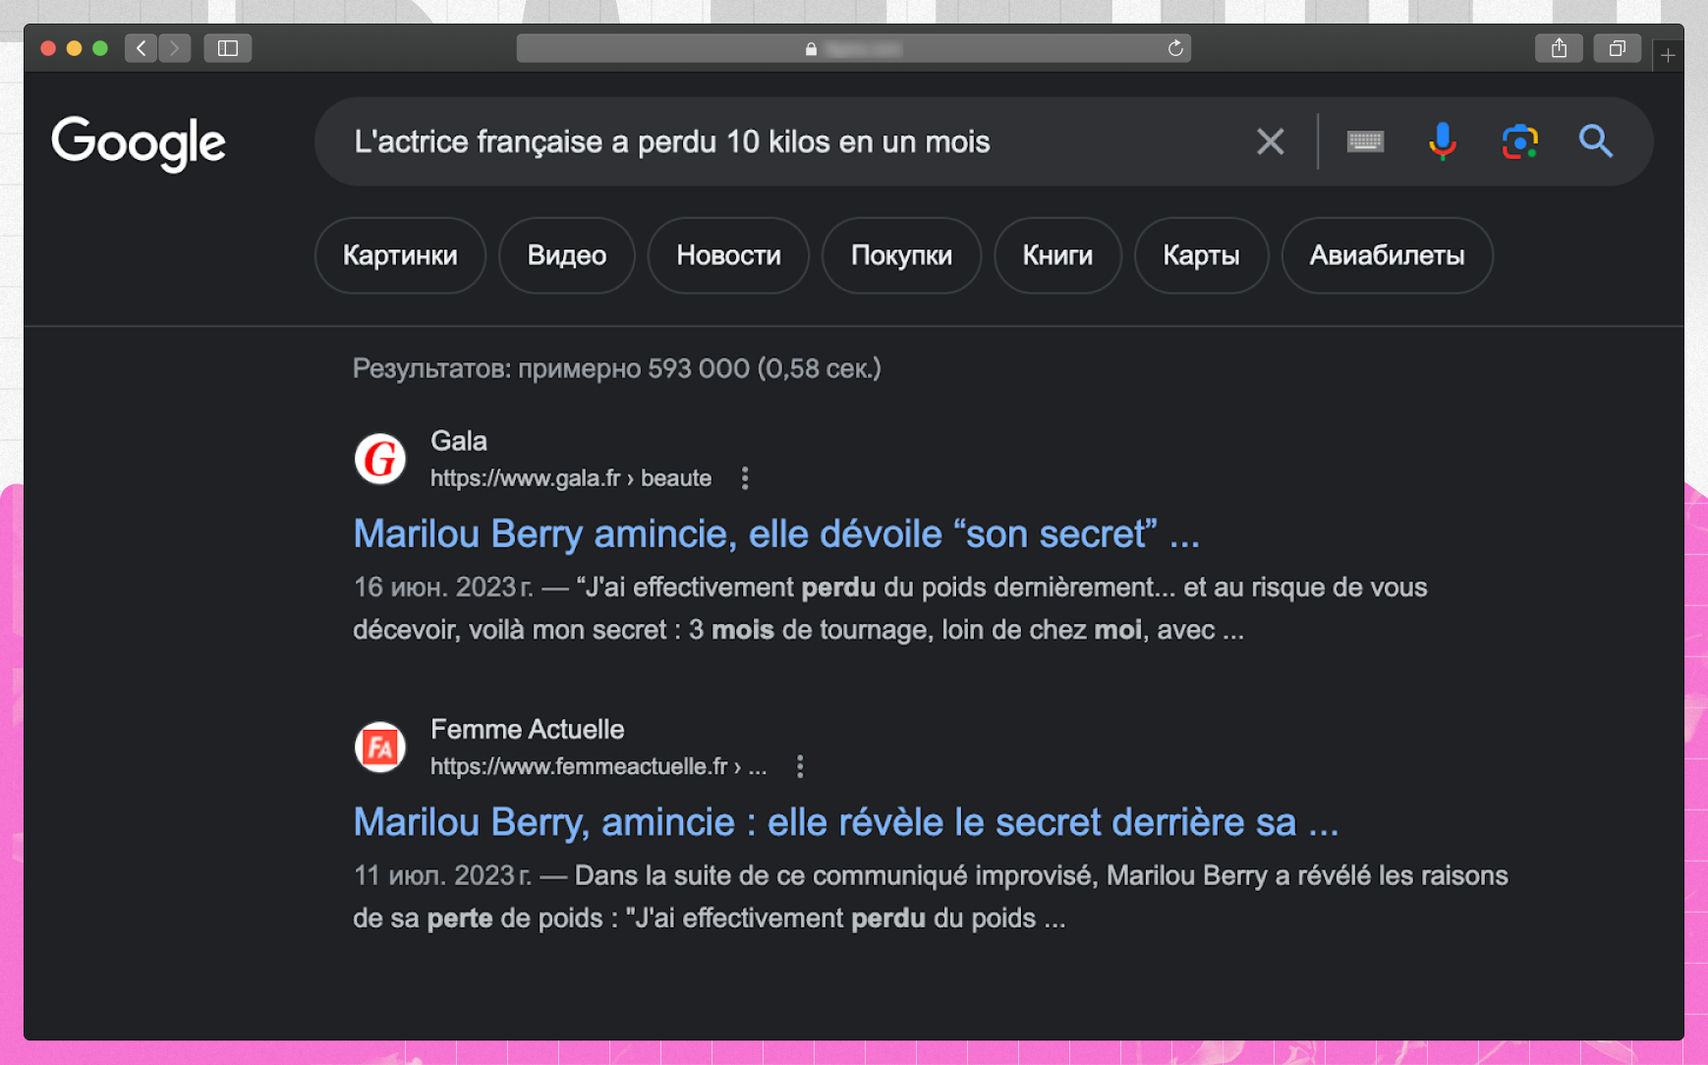Open 'Marilou Berry amincie, elle dévoile' link
Image resolution: width=1708 pixels, height=1065 pixels.
pos(776,534)
